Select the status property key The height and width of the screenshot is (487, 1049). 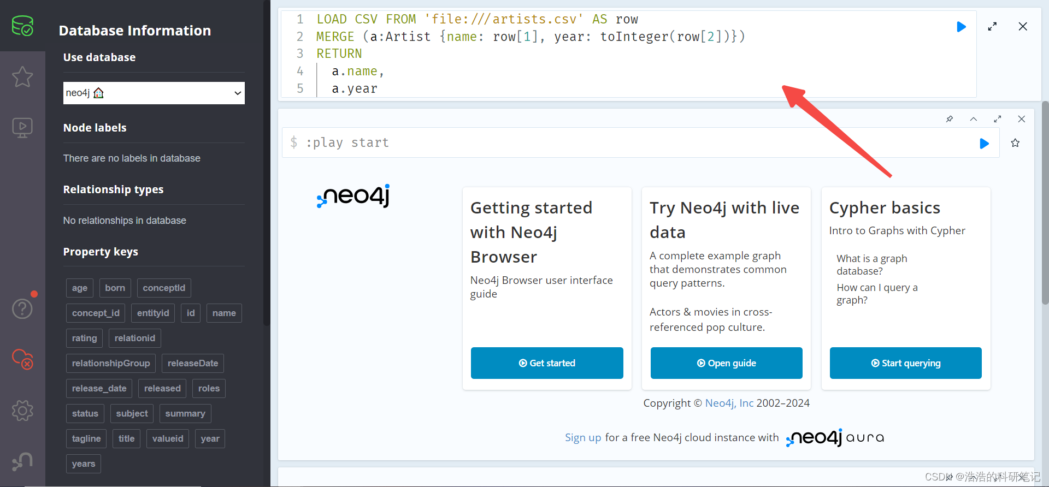[85, 413]
